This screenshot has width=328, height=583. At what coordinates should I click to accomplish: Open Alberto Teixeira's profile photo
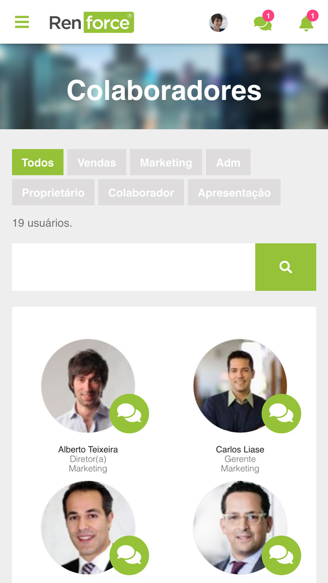coord(88,386)
